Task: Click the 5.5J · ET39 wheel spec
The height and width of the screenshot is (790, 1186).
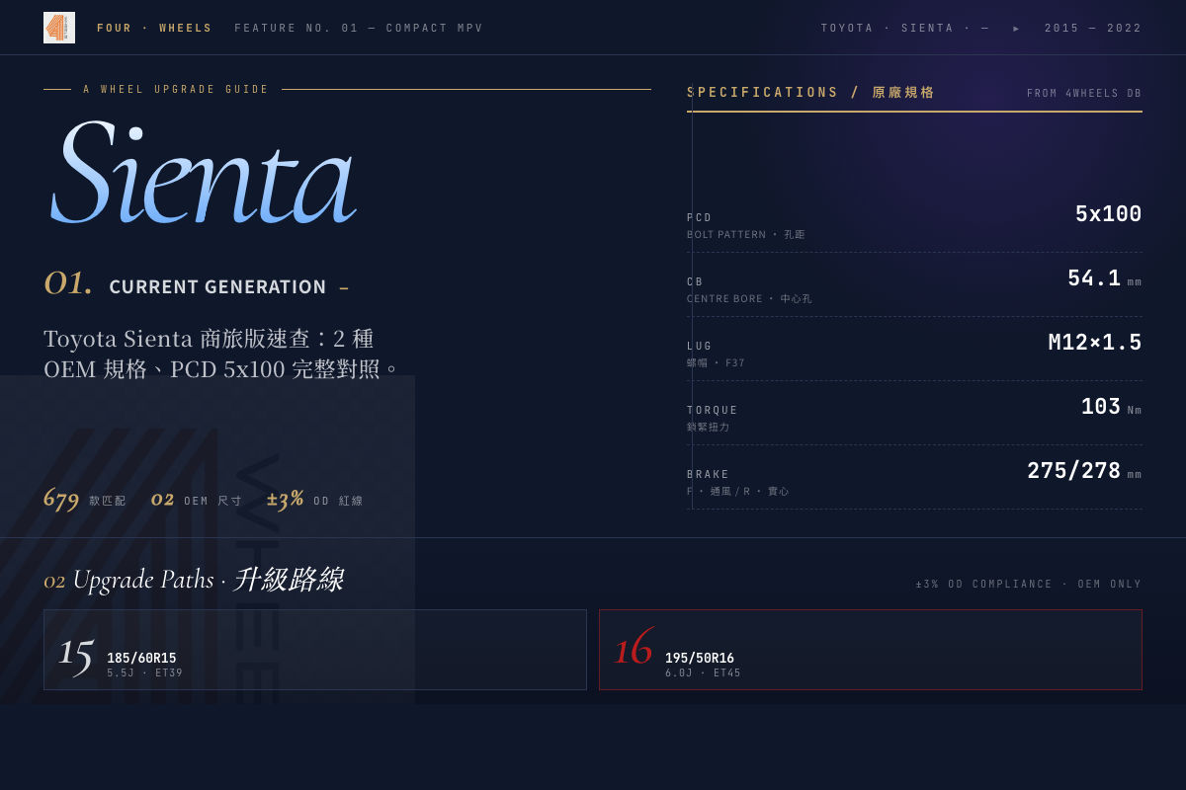Action: 144,672
